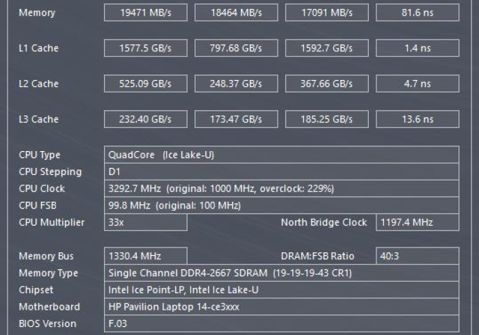The image size is (479, 335).
Task: Select the CPU Type QuadCore field
Action: (281, 155)
